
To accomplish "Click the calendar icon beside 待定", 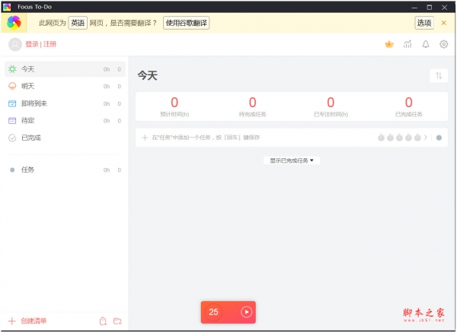I will (12, 121).
